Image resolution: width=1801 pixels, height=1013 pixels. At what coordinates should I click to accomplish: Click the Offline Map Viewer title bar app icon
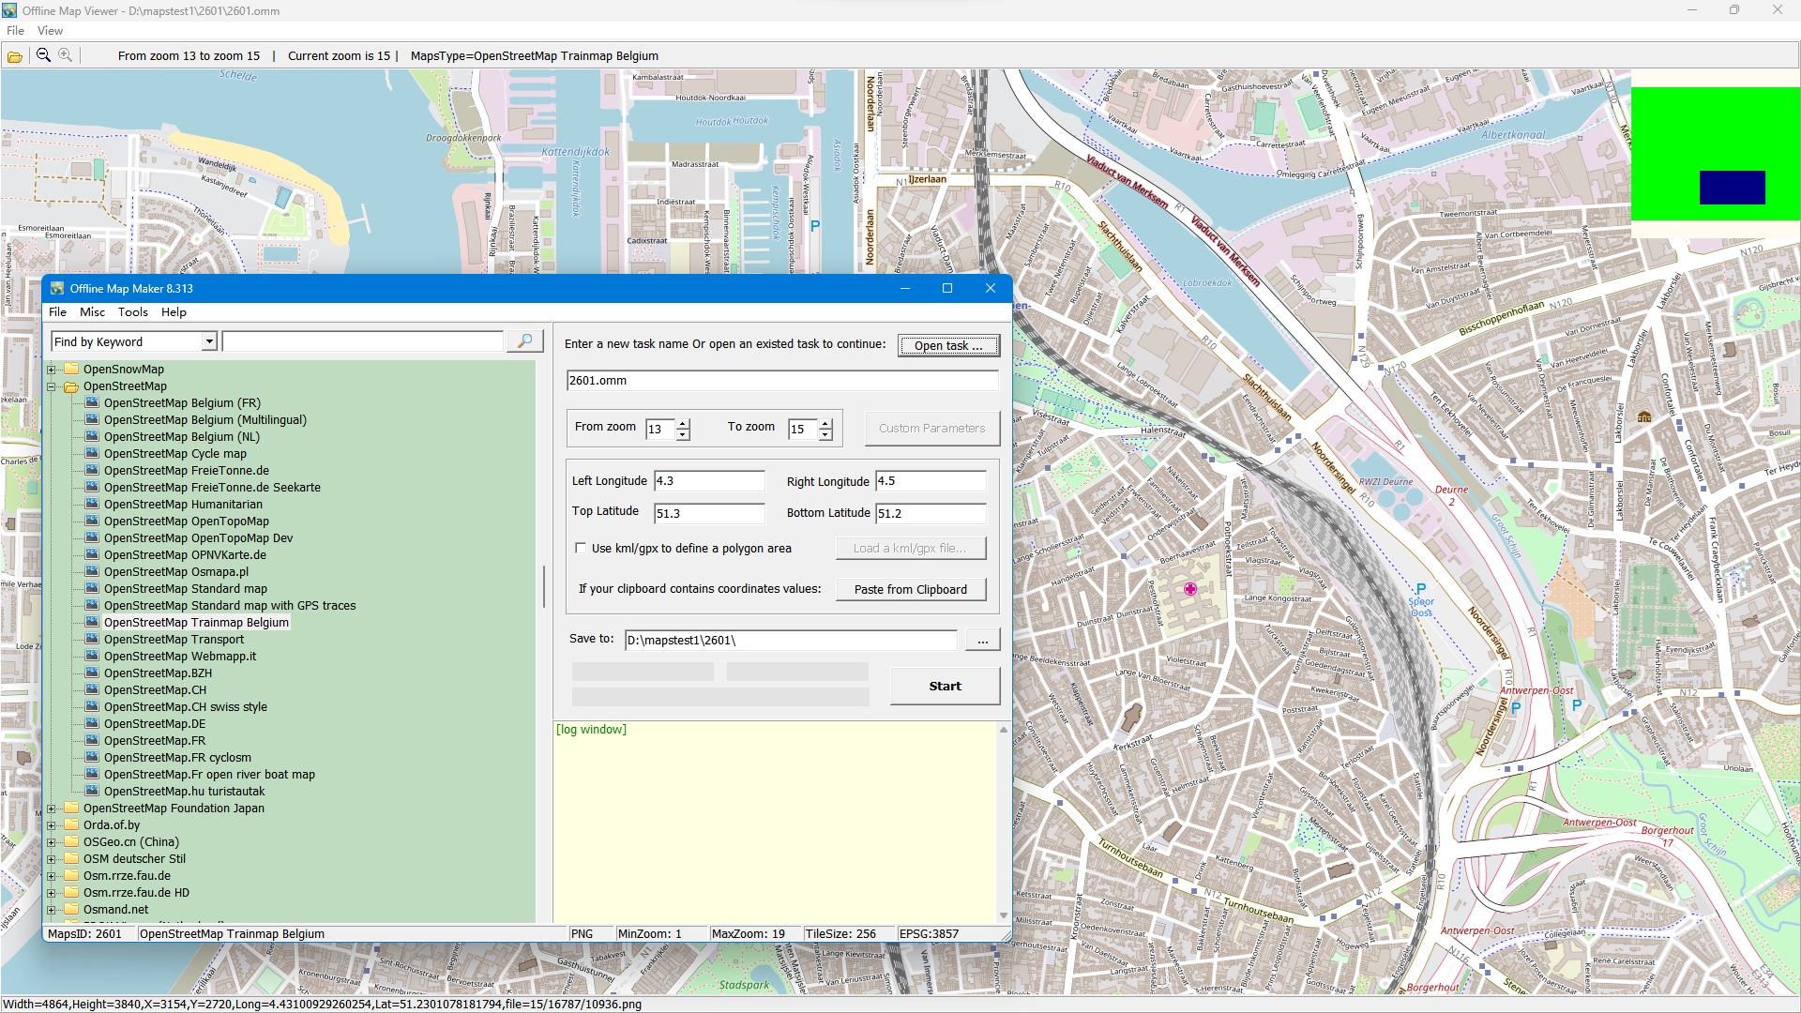[9, 10]
